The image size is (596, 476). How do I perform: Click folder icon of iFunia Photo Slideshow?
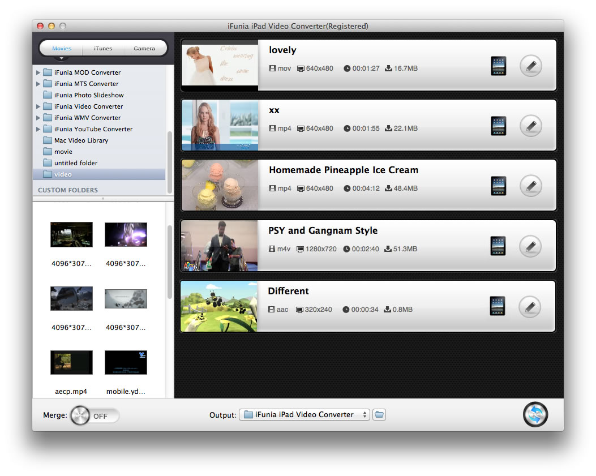click(x=48, y=95)
